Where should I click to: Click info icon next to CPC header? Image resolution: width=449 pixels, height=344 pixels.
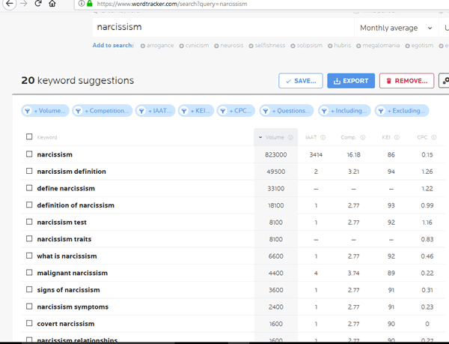(x=434, y=137)
